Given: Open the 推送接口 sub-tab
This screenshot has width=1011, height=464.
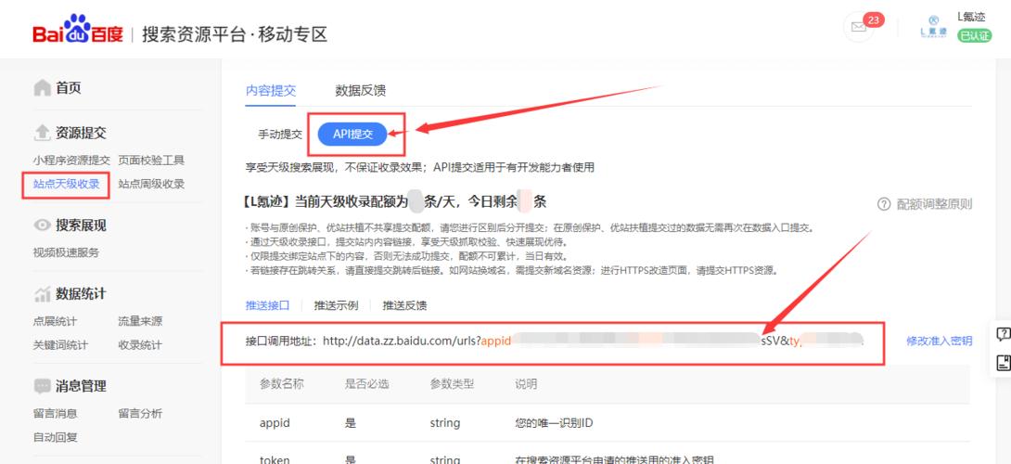Looking at the screenshot, I should point(267,305).
